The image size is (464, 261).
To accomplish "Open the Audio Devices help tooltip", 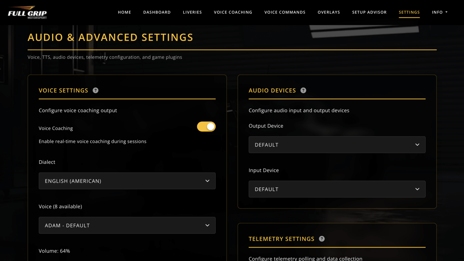I will (x=303, y=90).
